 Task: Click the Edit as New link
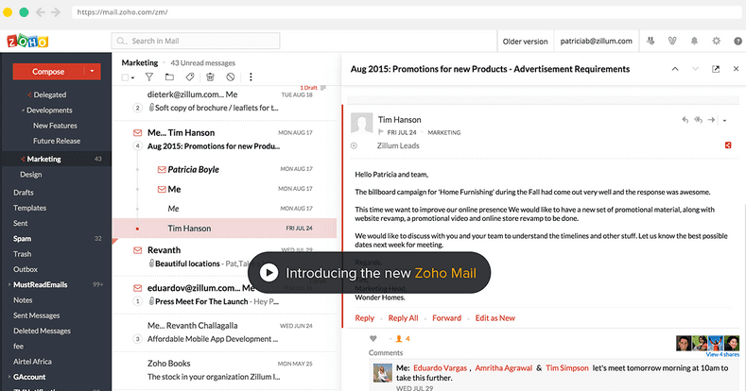494,318
